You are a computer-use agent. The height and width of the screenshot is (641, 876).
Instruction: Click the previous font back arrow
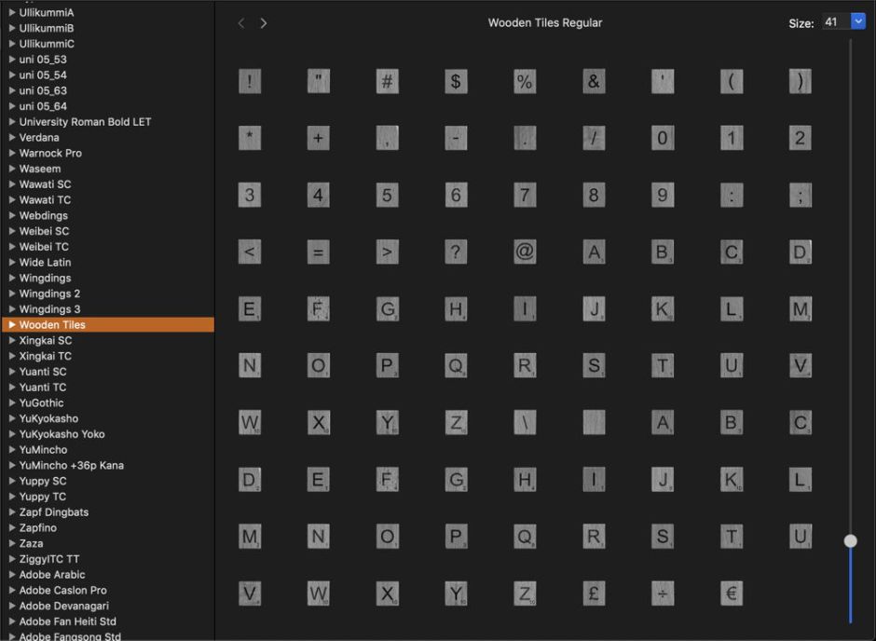point(241,23)
